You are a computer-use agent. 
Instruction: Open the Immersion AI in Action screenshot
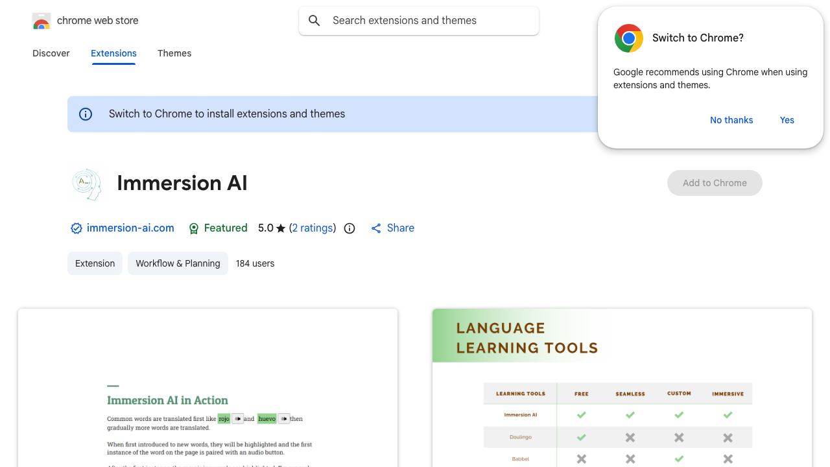207,388
